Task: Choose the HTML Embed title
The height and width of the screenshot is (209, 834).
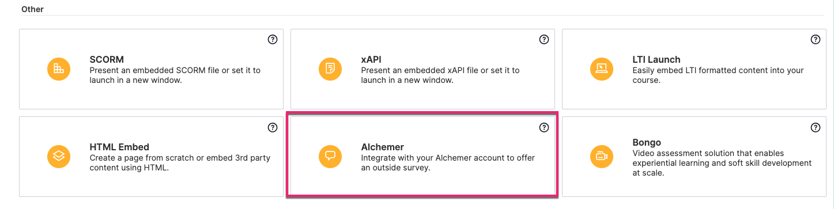Action: [x=119, y=147]
